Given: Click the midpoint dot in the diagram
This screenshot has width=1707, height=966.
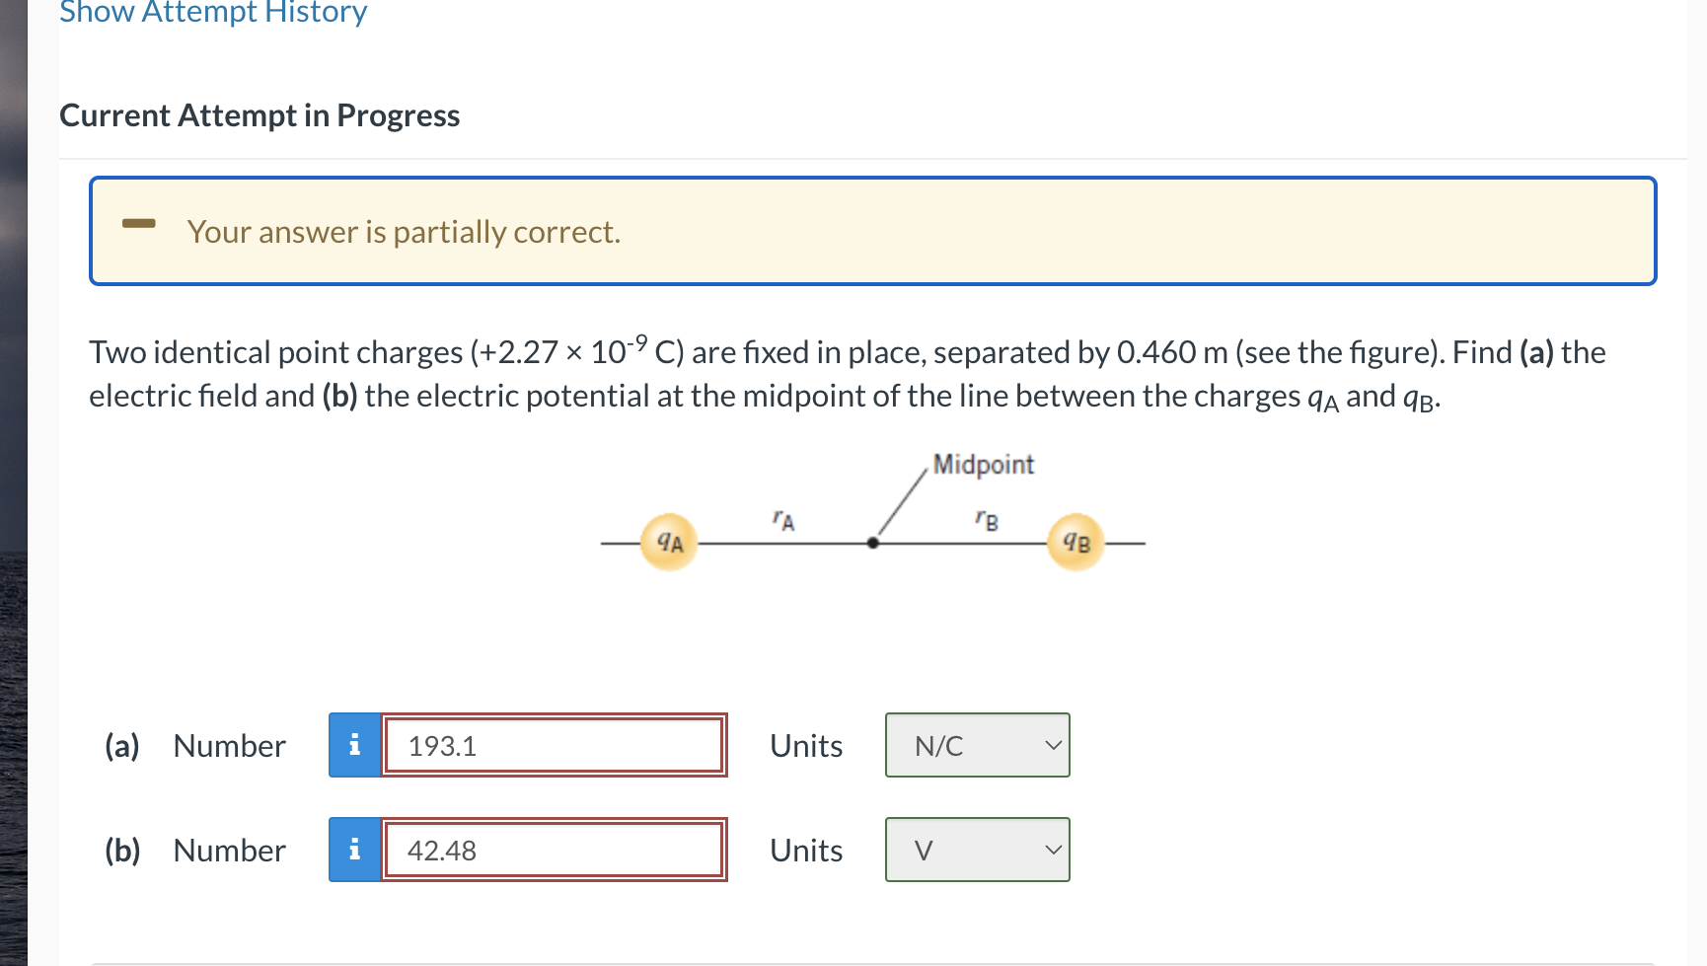Looking at the screenshot, I should tap(872, 543).
